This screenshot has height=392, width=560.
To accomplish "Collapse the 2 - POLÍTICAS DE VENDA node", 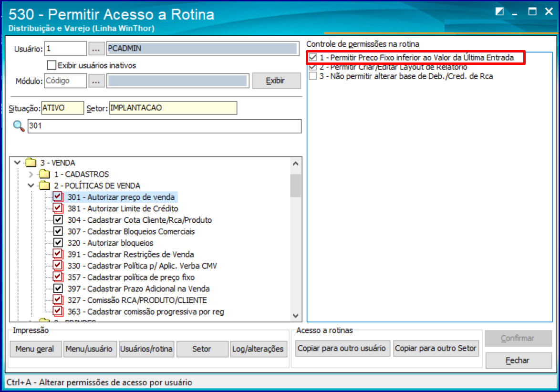I will tap(31, 186).
